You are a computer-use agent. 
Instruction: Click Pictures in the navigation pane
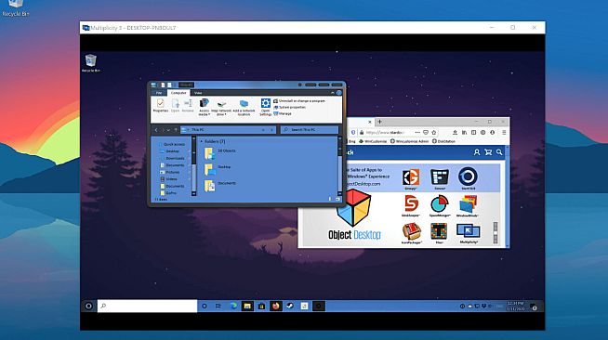coord(170,173)
